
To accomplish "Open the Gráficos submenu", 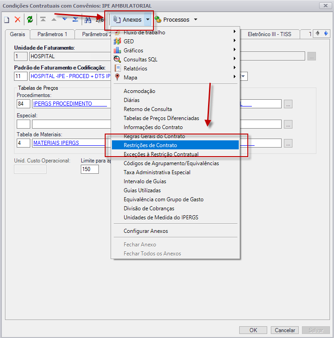I will pos(175,50).
